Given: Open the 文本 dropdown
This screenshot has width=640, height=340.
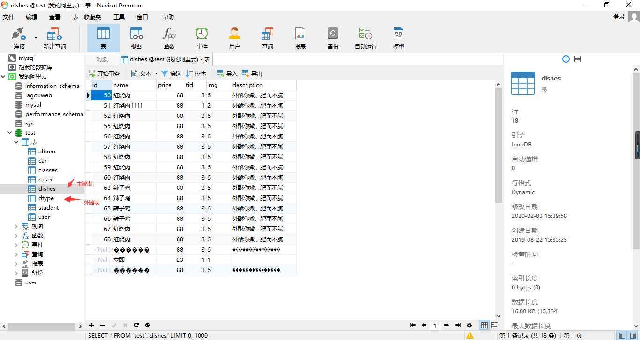Looking at the screenshot, I should [144, 73].
